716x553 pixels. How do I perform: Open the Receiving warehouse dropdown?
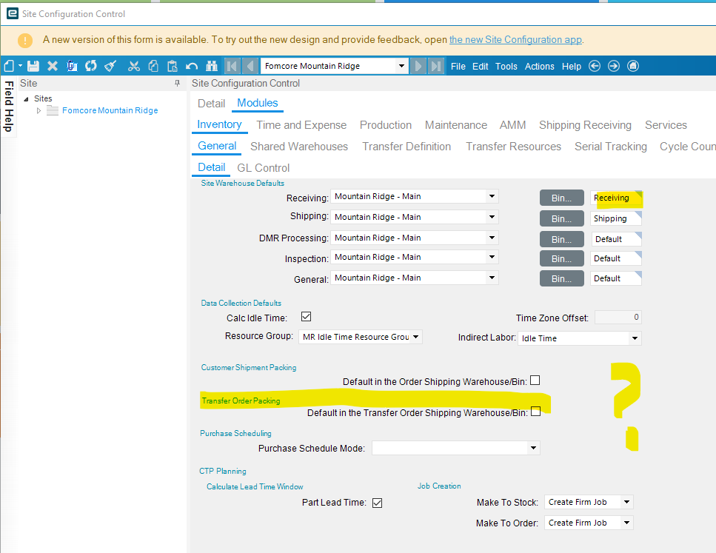tap(492, 196)
